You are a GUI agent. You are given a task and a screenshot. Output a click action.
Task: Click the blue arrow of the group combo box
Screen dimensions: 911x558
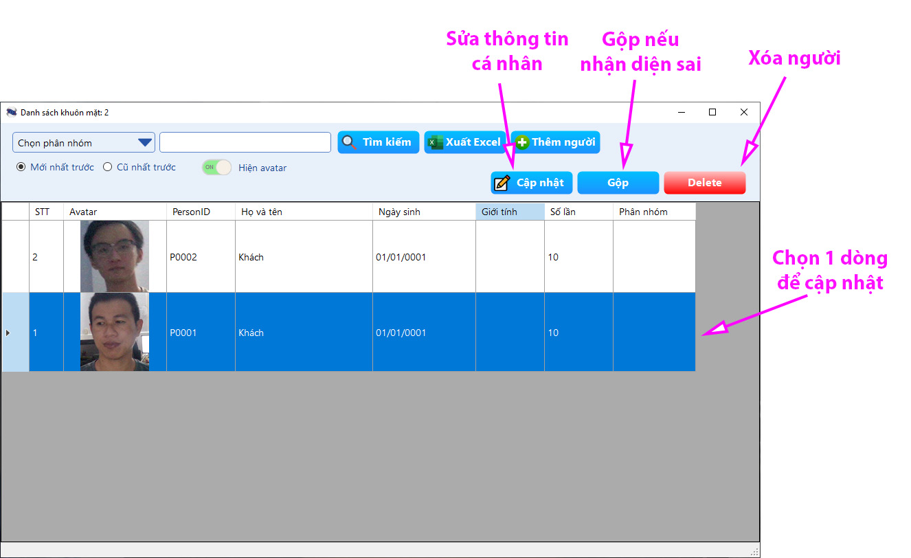pyautogui.click(x=145, y=143)
